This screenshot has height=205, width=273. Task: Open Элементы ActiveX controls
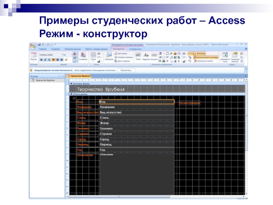coord(203,61)
